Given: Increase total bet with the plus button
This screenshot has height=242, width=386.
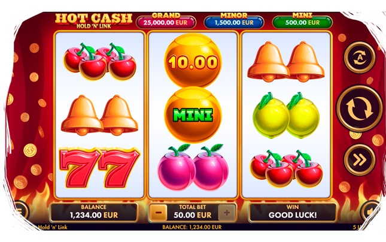Looking at the screenshot, I should click(x=227, y=213).
